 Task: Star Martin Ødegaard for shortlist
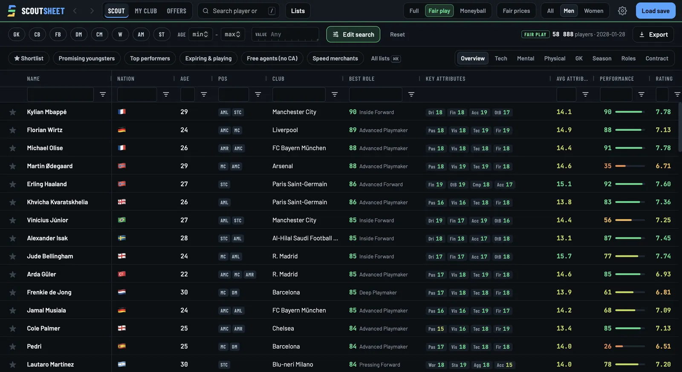click(x=13, y=166)
